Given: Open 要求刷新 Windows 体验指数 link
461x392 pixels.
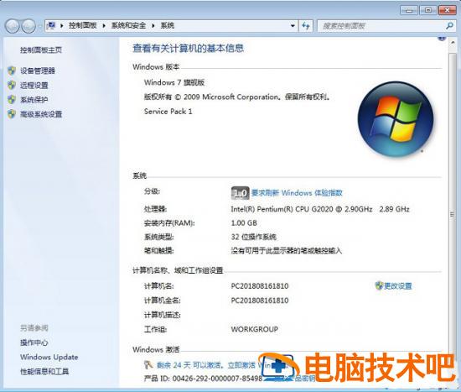Looking at the screenshot, I should 297,193.
